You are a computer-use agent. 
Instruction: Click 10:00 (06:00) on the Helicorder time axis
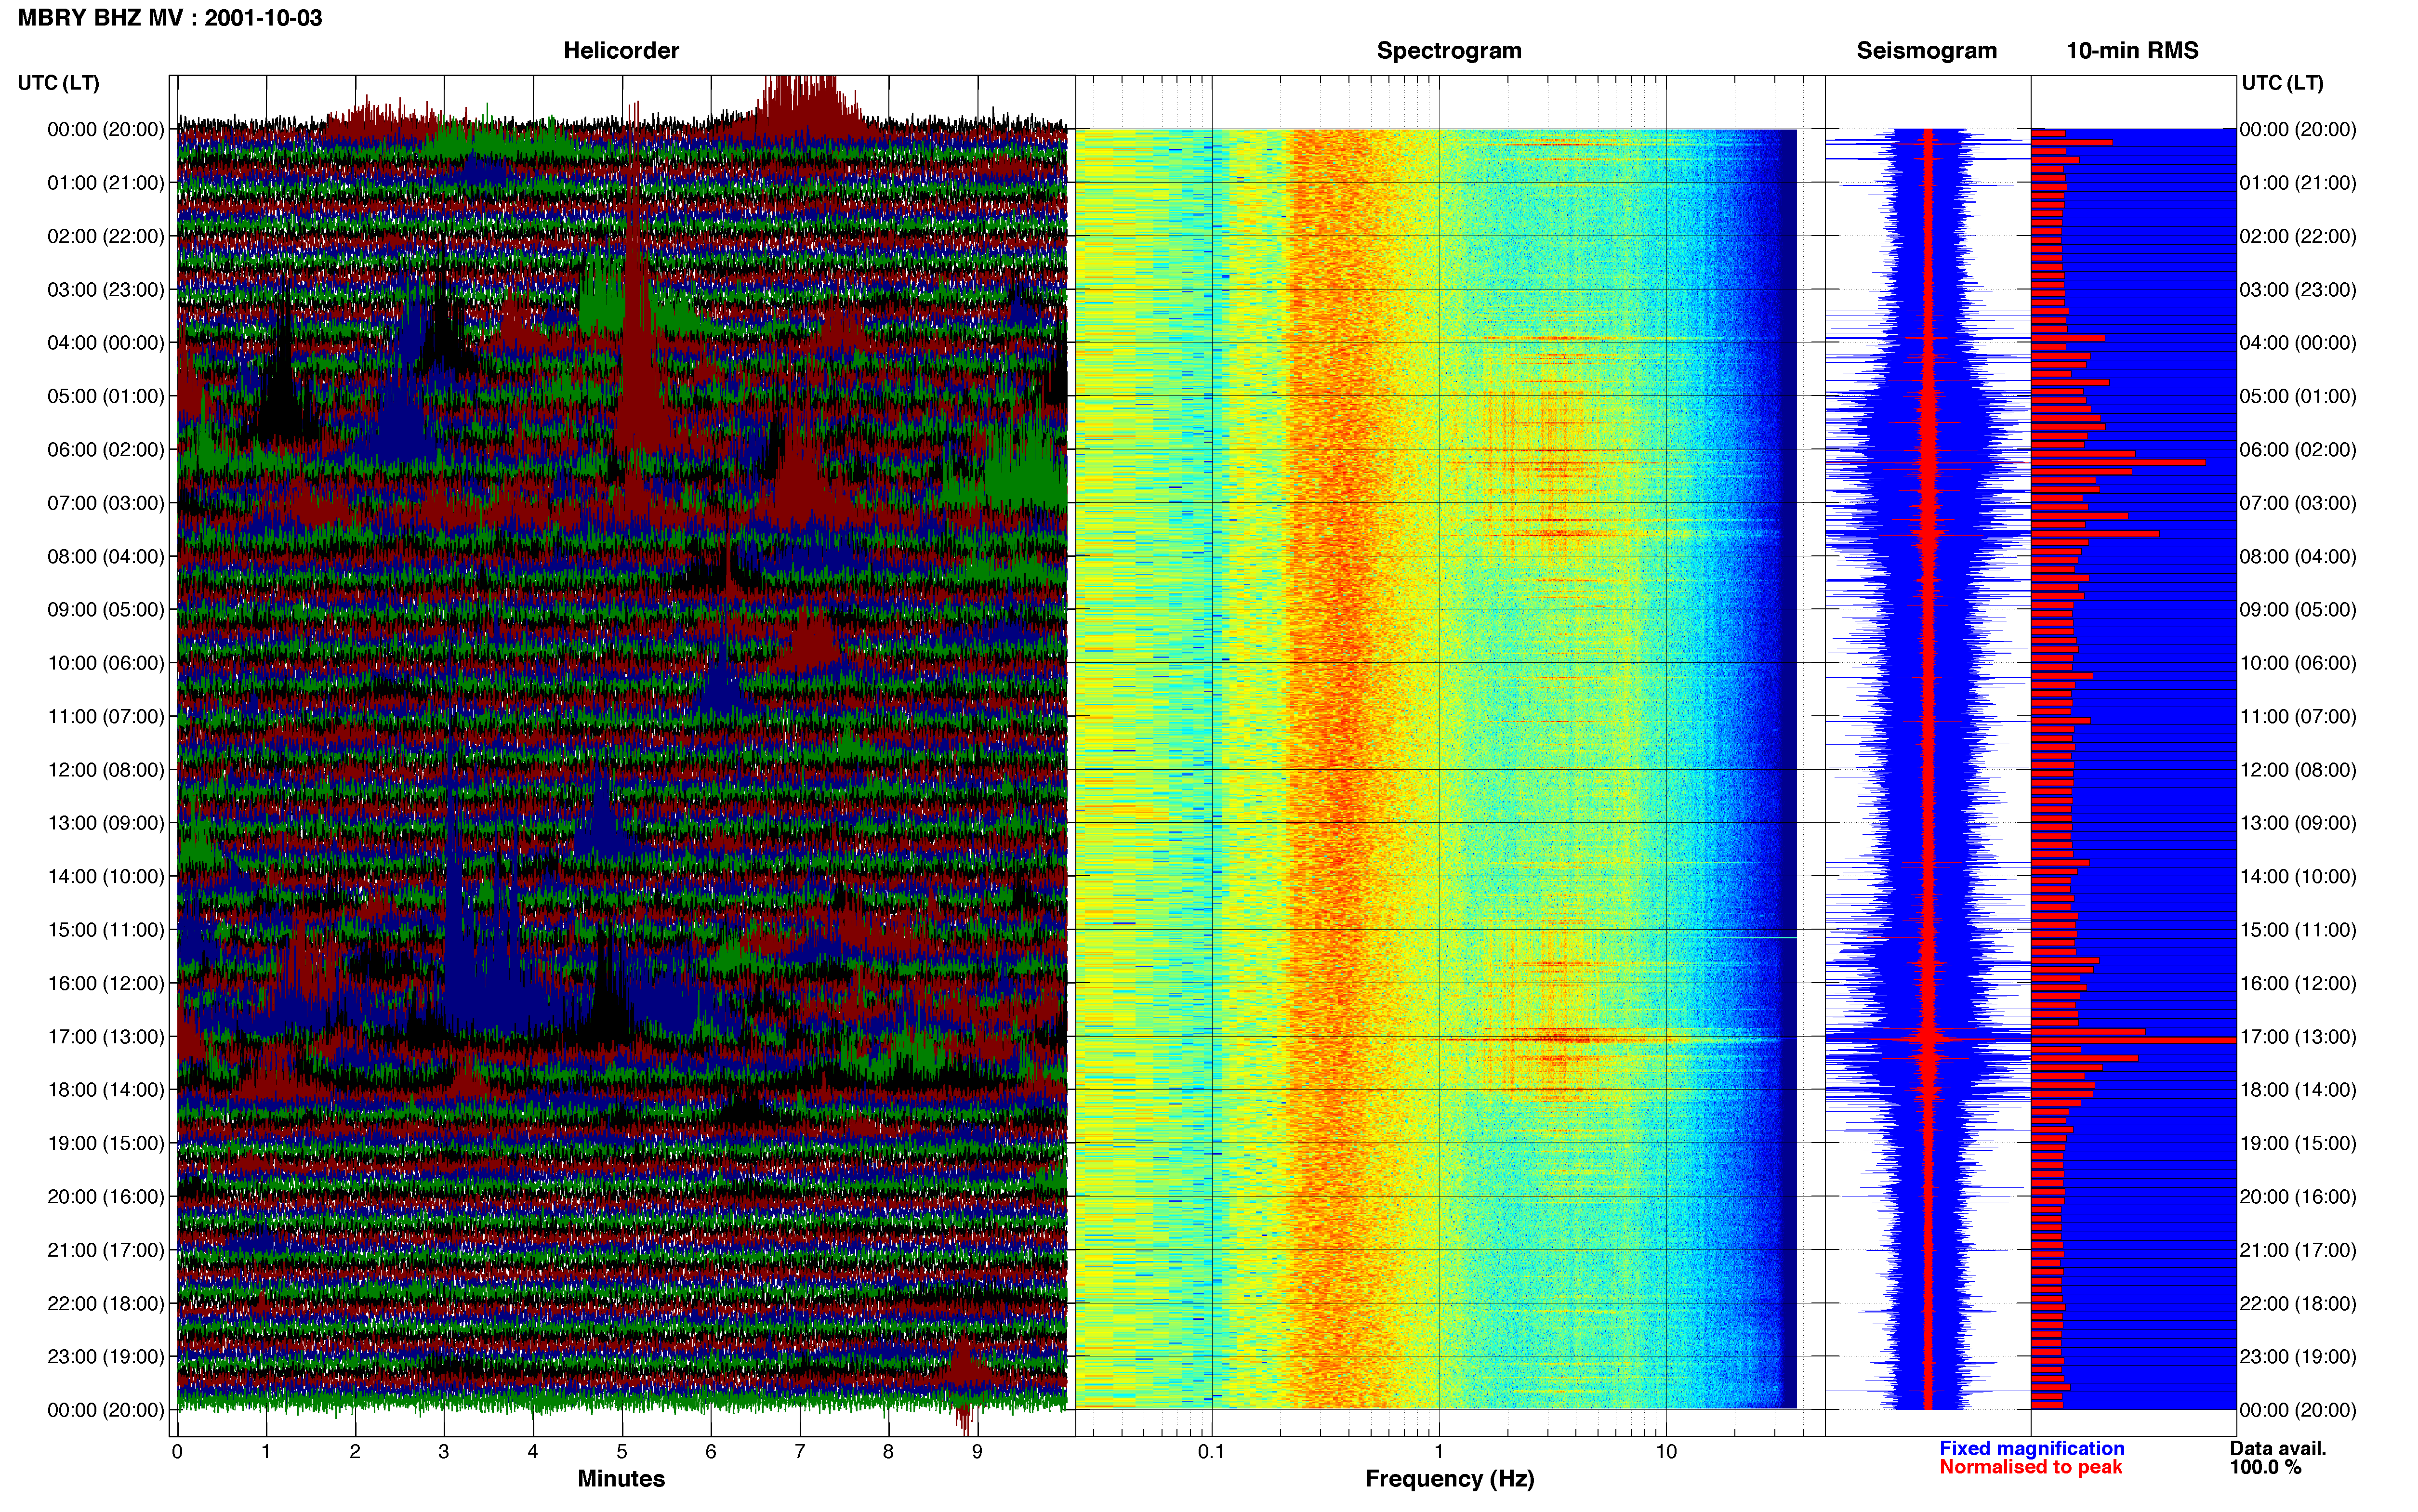click(106, 663)
